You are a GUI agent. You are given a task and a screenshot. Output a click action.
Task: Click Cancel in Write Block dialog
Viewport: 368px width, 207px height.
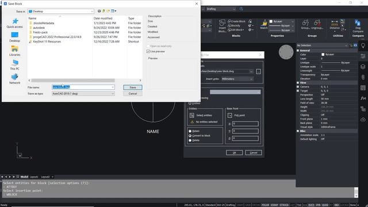(x=253, y=152)
